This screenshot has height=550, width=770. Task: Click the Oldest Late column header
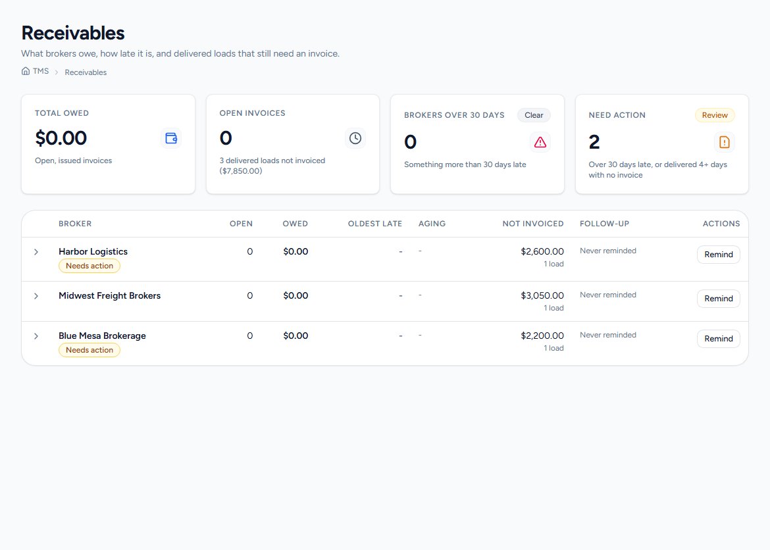pyautogui.click(x=374, y=224)
